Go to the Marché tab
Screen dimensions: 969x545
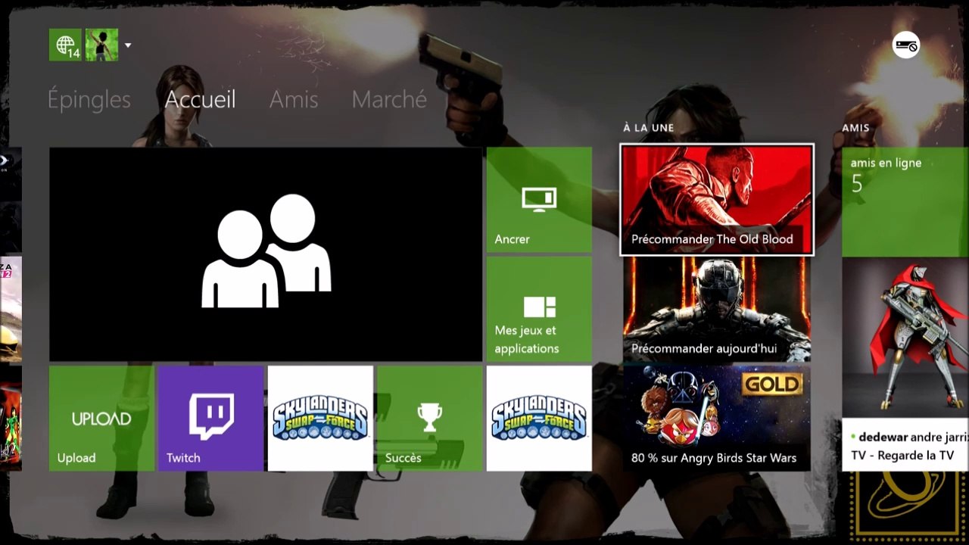[x=389, y=99]
